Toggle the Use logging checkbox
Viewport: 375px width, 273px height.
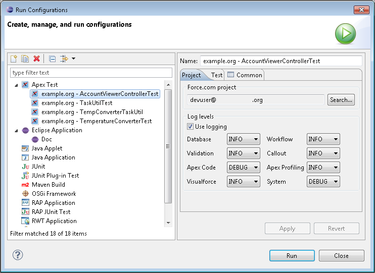click(x=191, y=127)
